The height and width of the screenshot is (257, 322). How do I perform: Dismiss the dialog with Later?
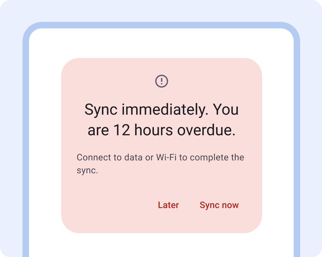pyautogui.click(x=168, y=205)
